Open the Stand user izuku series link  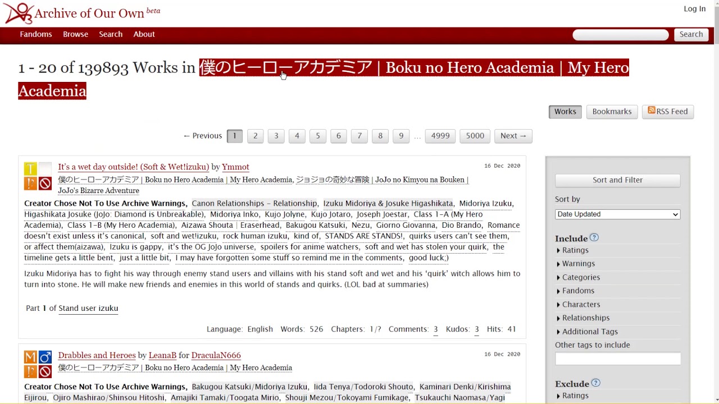click(x=88, y=309)
